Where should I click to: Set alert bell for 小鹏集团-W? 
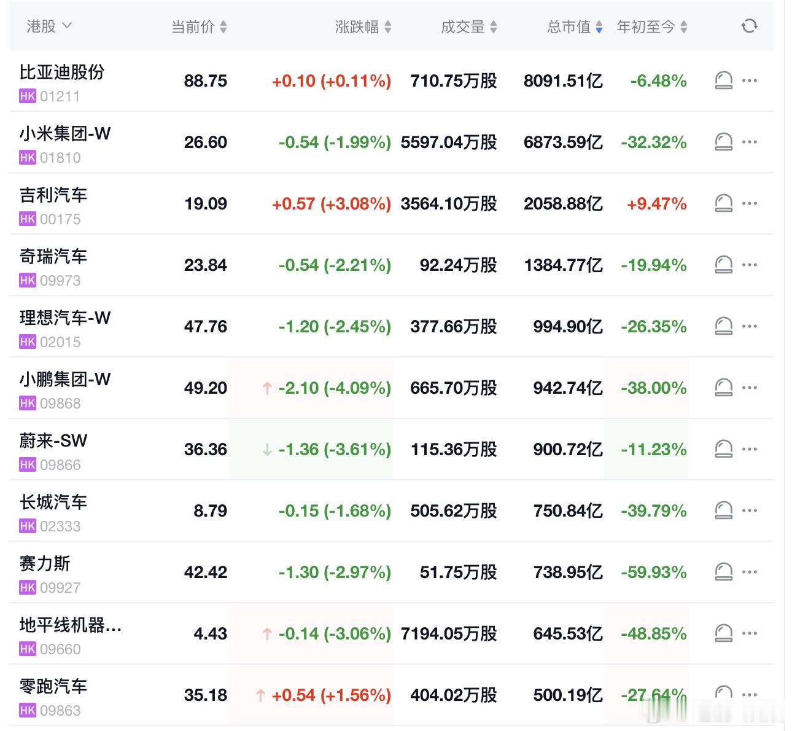[x=724, y=388]
